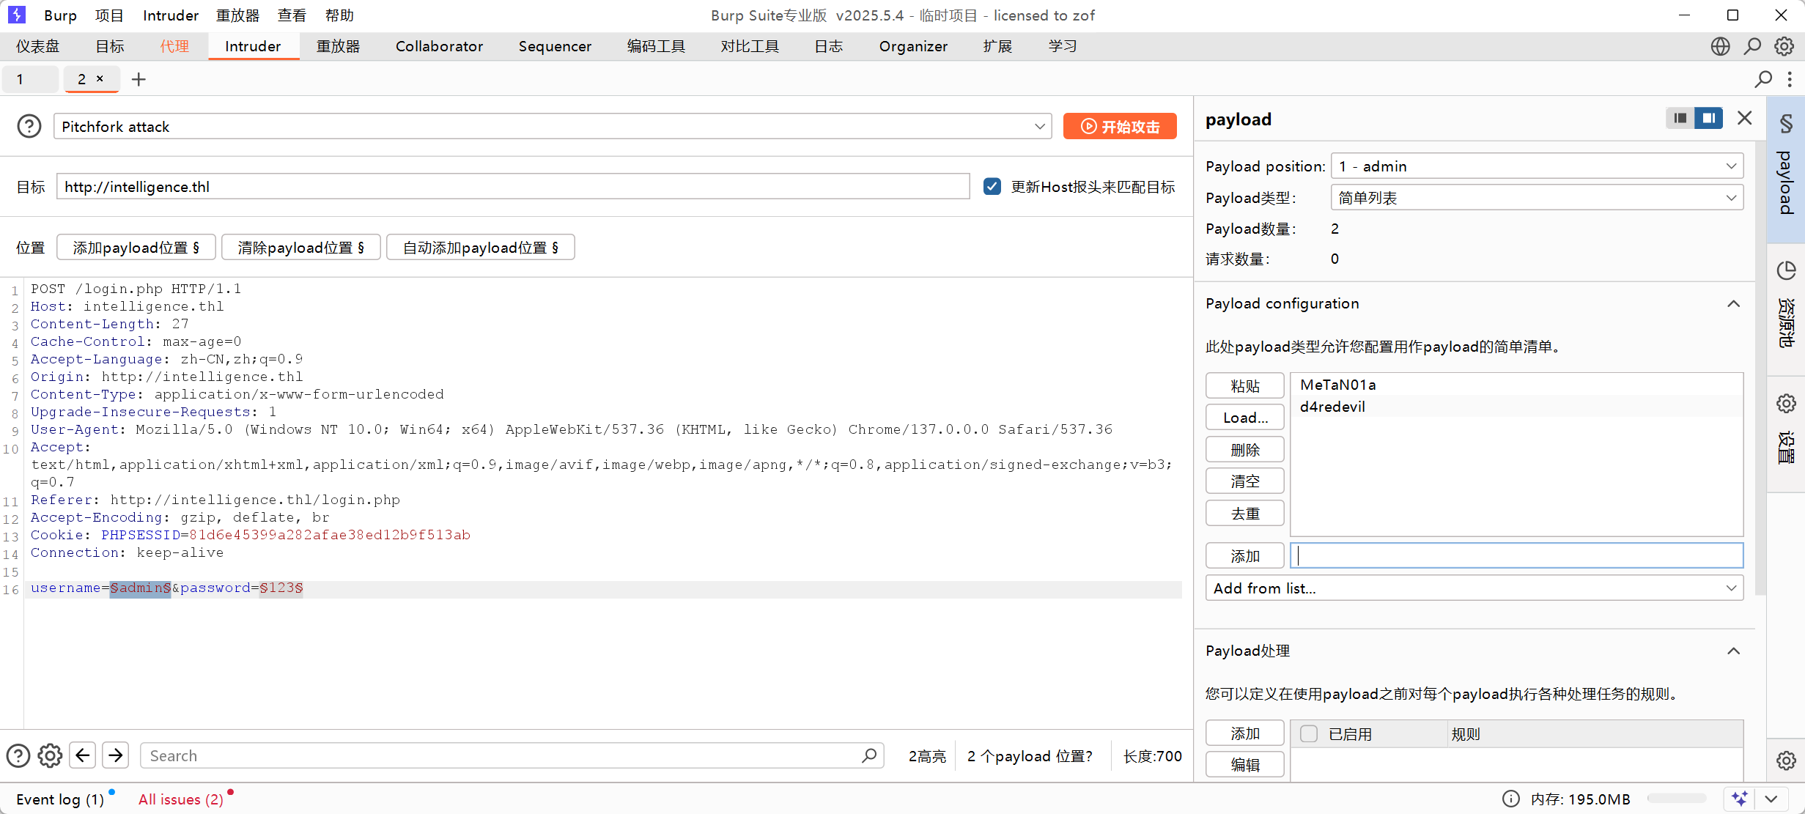1805x814 pixels.
Task: Open the AI sparkle icon in status bar
Action: click(x=1741, y=799)
